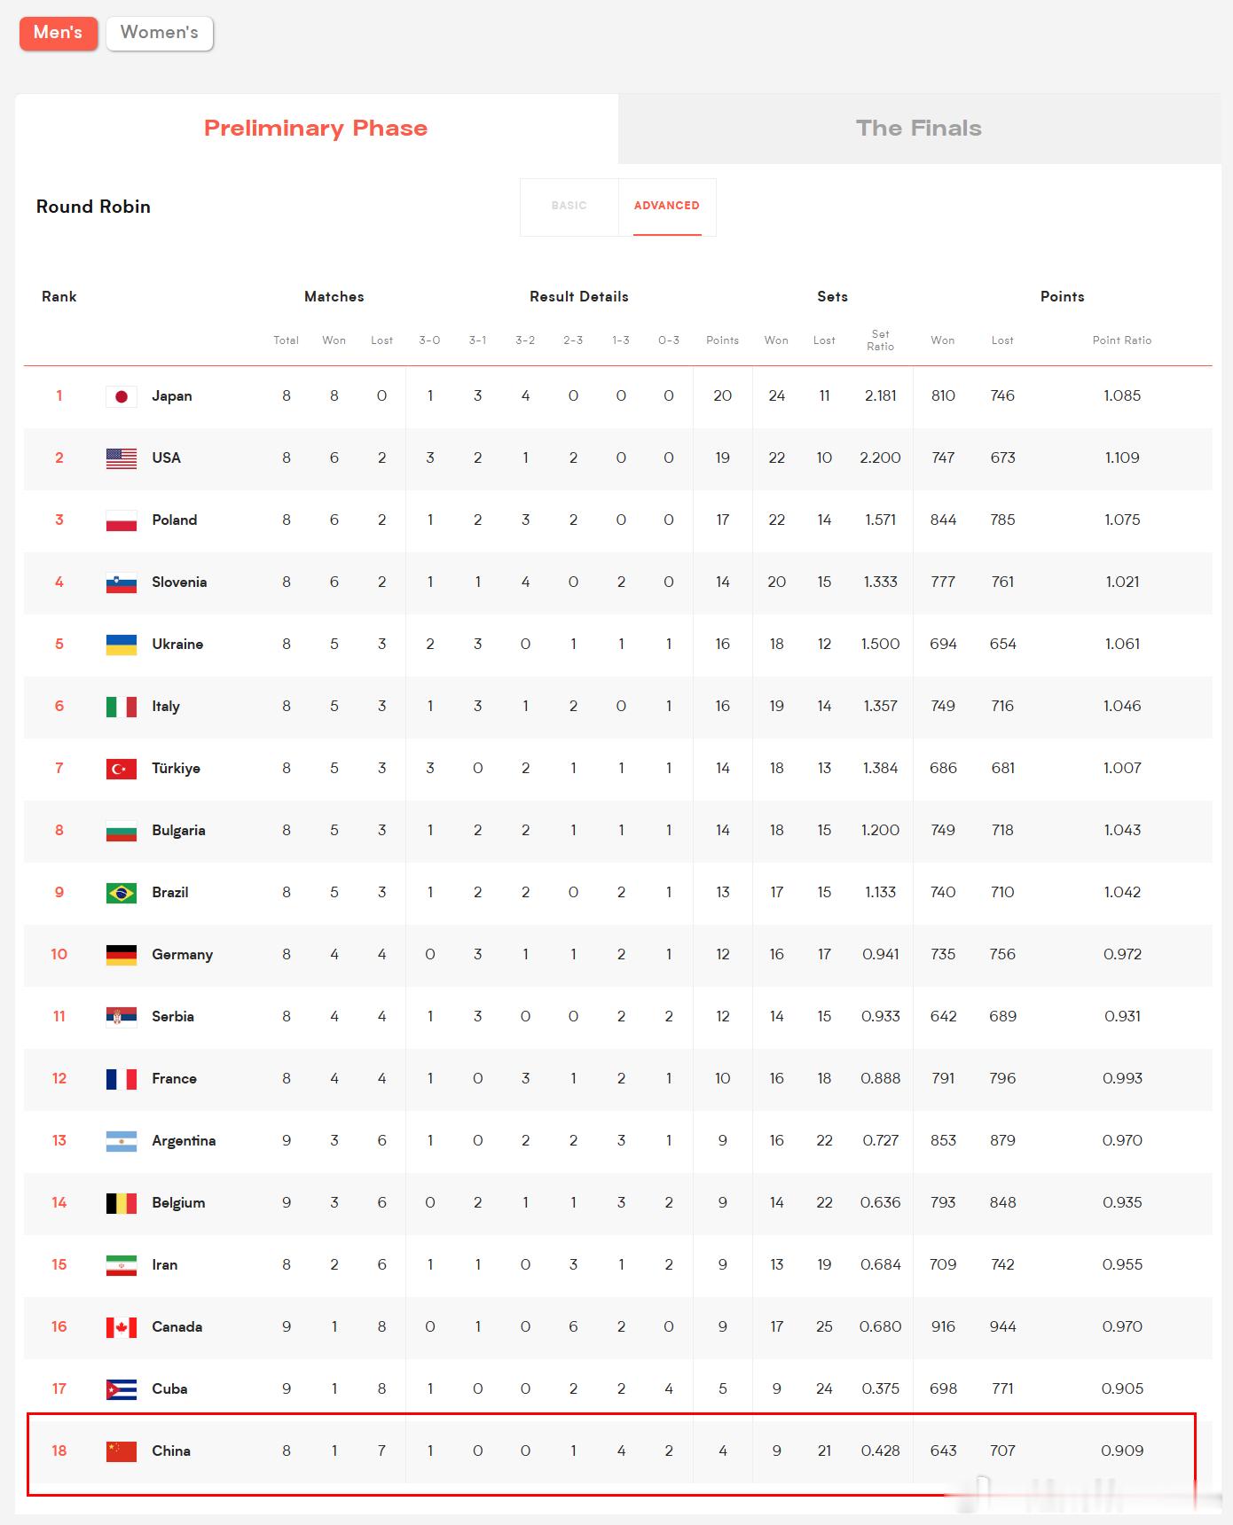Screen dimensions: 1233x1525
Task: Click the Türkiye flag icon
Action: [x=122, y=769]
